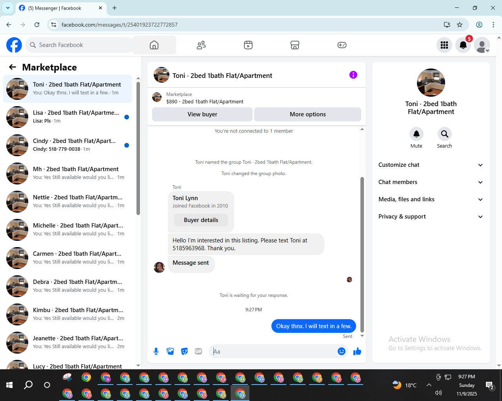Open the Windows Start menu
This screenshot has width=502, height=401.
pos(9,385)
